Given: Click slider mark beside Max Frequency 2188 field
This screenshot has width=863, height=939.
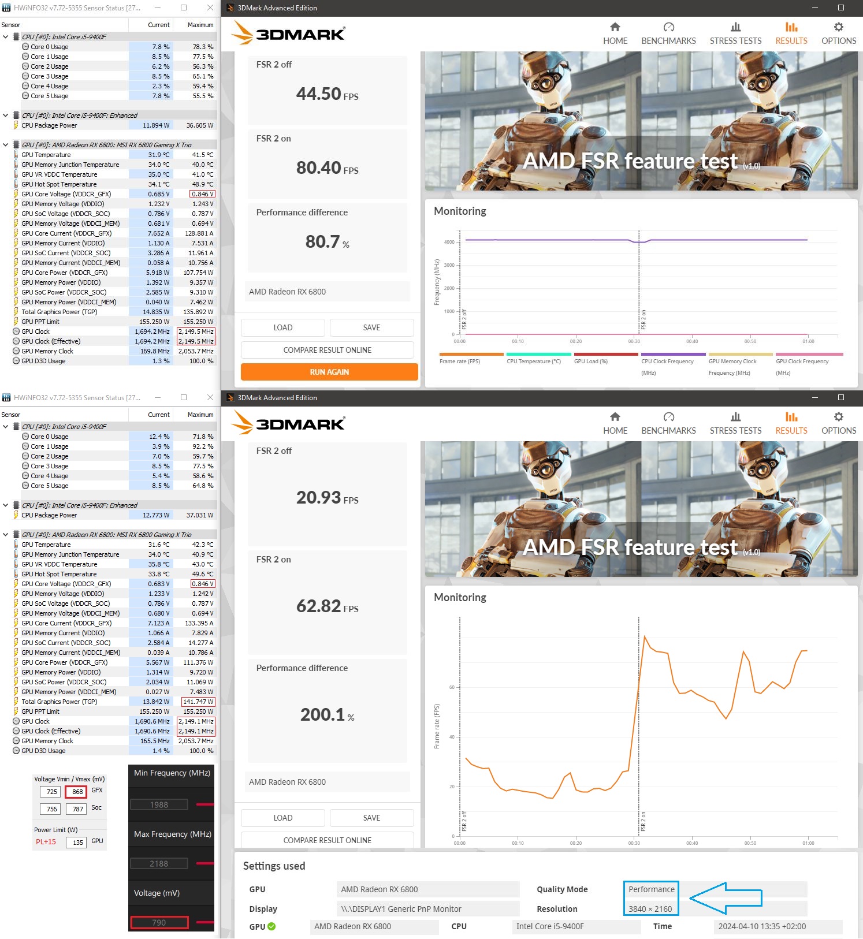Looking at the screenshot, I should point(204,863).
